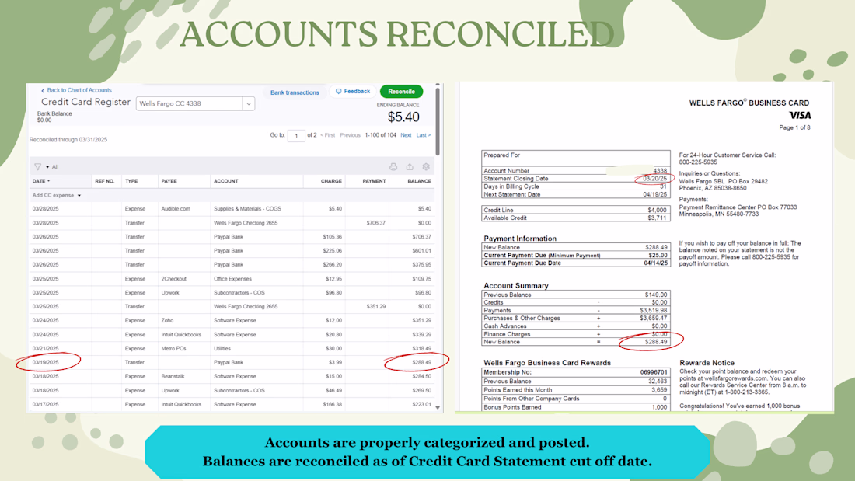Click the filter funnel icon above the register
The image size is (855, 481).
coord(37,167)
